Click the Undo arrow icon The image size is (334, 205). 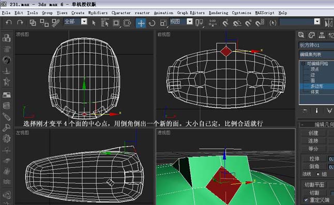(8, 22)
